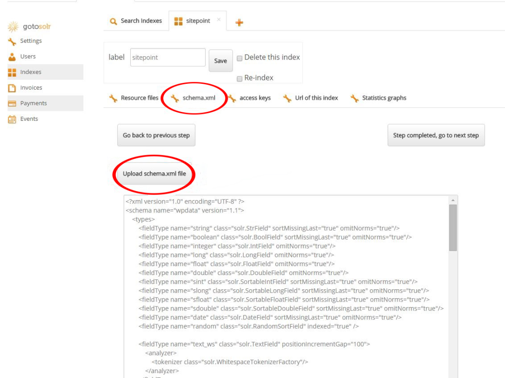Viewport: 505px width, 378px height.
Task: Open the access keys section
Action: click(x=255, y=98)
